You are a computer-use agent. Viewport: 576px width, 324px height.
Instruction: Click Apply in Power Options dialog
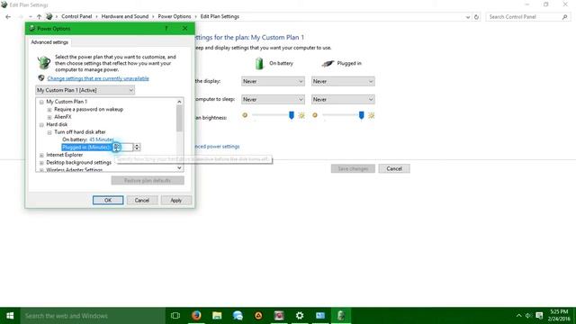(176, 200)
